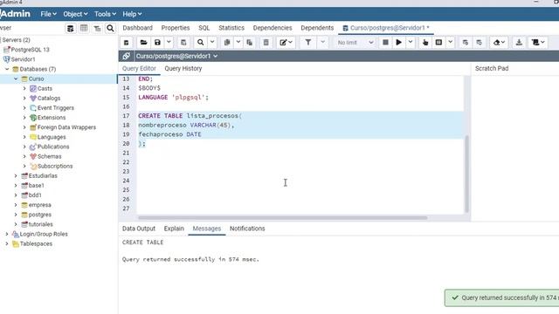
Task: Expand the Login/Group Roles node
Action: [7, 234]
